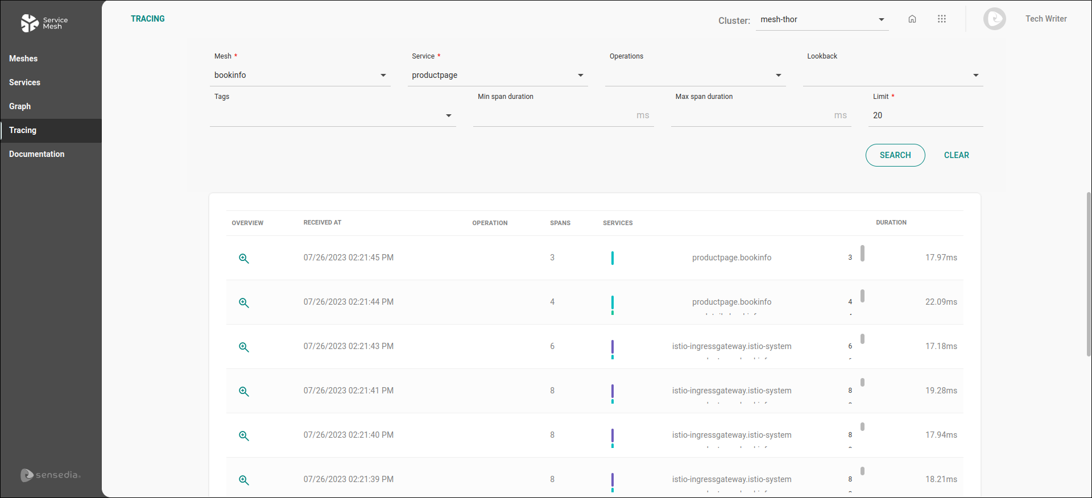Open trace overview for 02:21:40 PM row
Screen dimensions: 1092x498
pos(244,435)
